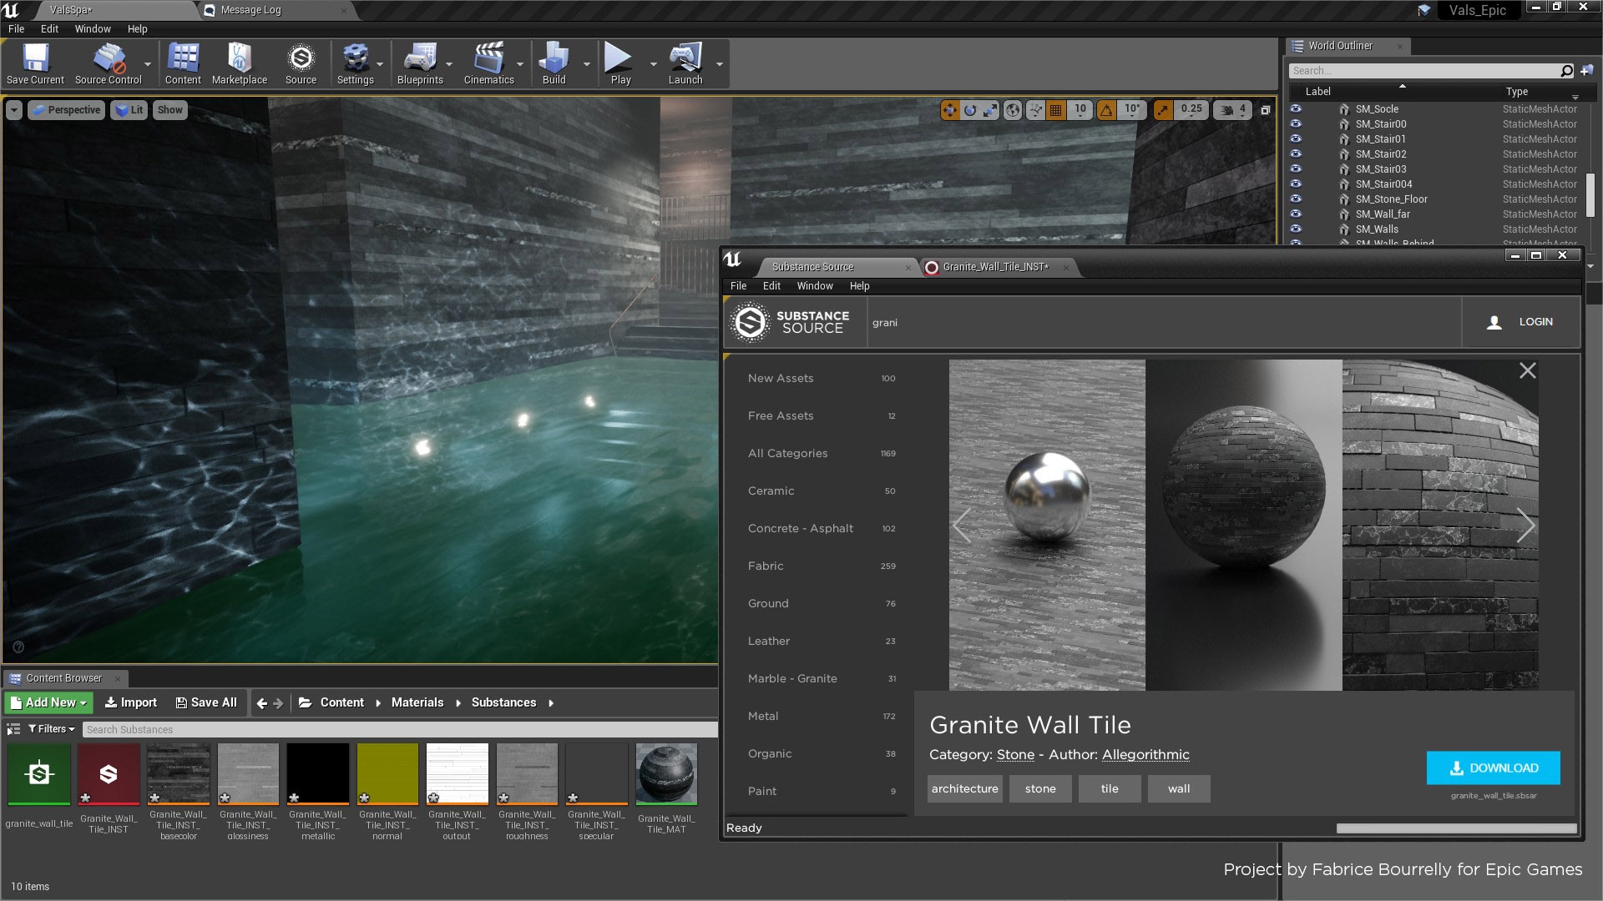Click DOWNLOAD to get granite_wall_tile.sbsar
This screenshot has width=1603, height=901.
pyautogui.click(x=1494, y=768)
